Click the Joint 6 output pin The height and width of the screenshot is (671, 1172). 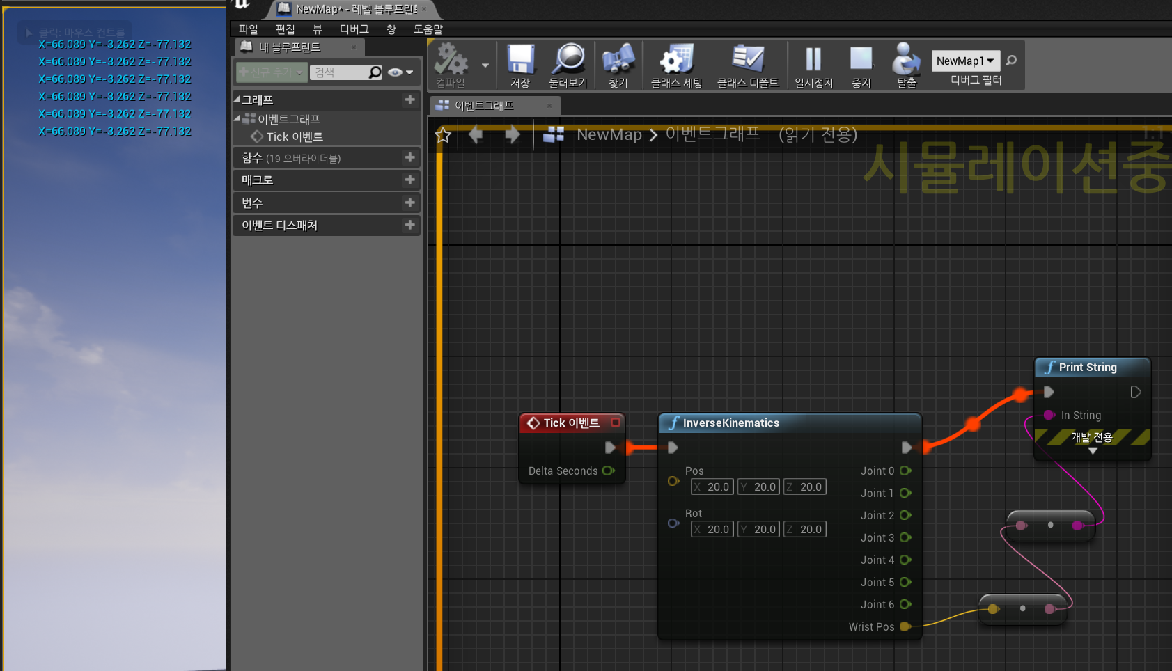pyautogui.click(x=905, y=604)
